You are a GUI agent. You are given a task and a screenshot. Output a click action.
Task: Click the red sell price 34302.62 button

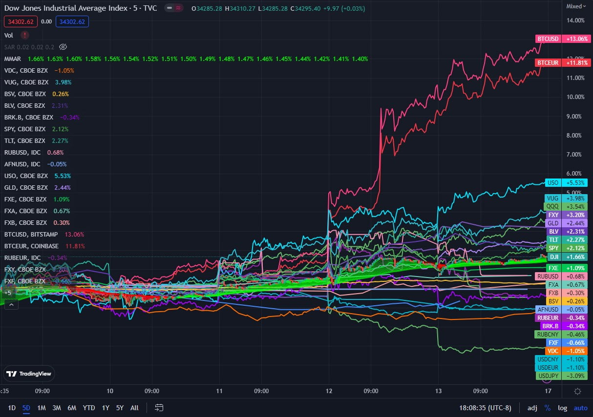click(x=21, y=21)
